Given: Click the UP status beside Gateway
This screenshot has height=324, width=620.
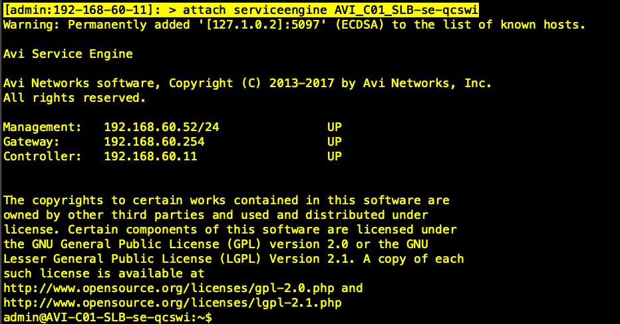Looking at the screenshot, I should [334, 142].
